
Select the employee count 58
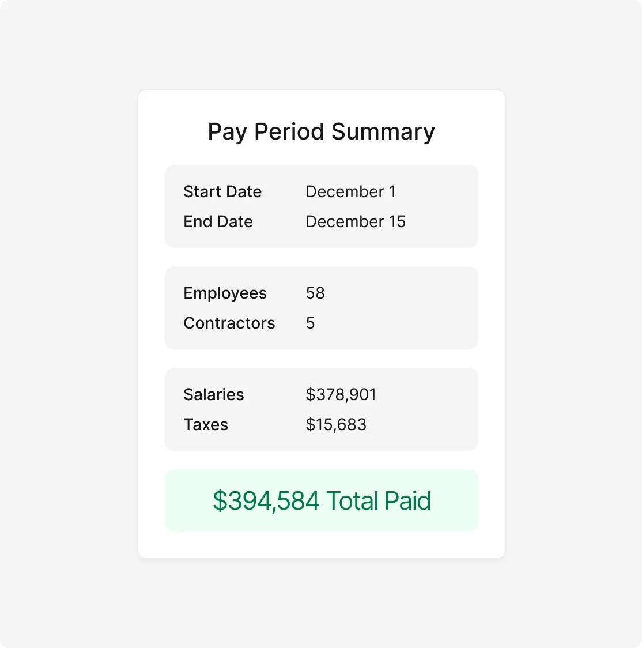pyautogui.click(x=315, y=293)
